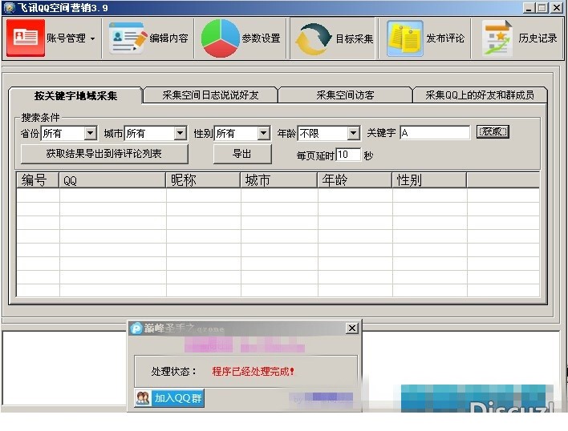Screen dimensions: 568x431
Task: Select the 按关键字地域采集 tab
Action: pos(75,95)
